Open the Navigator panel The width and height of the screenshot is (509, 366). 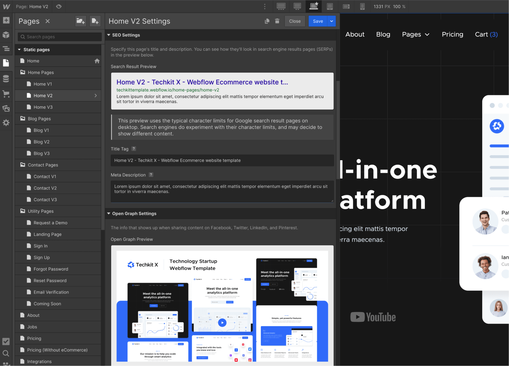pyautogui.click(x=6, y=49)
